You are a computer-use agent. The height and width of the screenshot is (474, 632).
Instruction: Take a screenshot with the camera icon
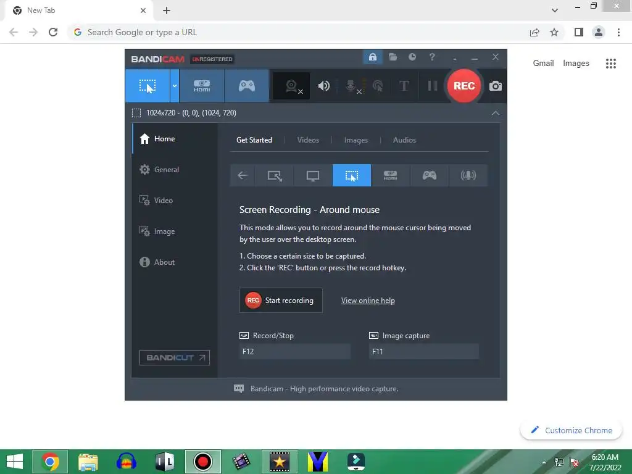pos(496,86)
